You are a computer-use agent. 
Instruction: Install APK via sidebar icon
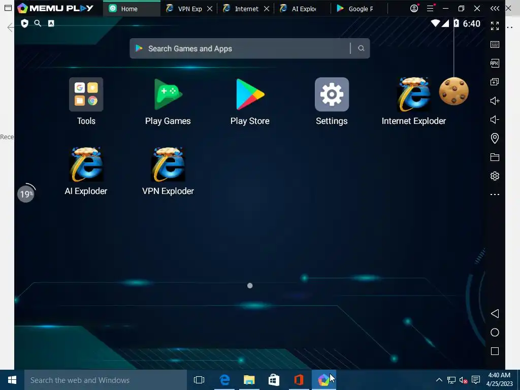[x=495, y=63]
